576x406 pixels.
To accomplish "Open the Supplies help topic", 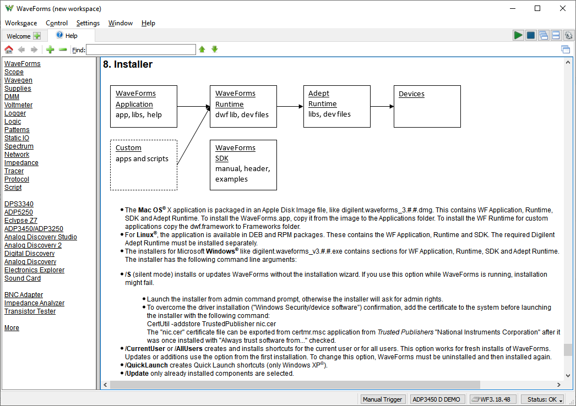I will pos(18,89).
